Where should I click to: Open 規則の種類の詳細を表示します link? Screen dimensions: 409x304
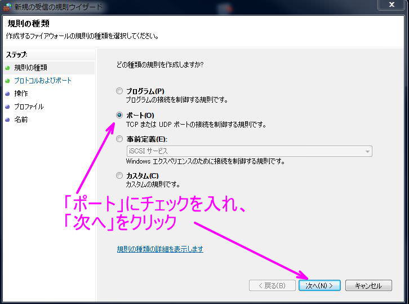point(160,249)
